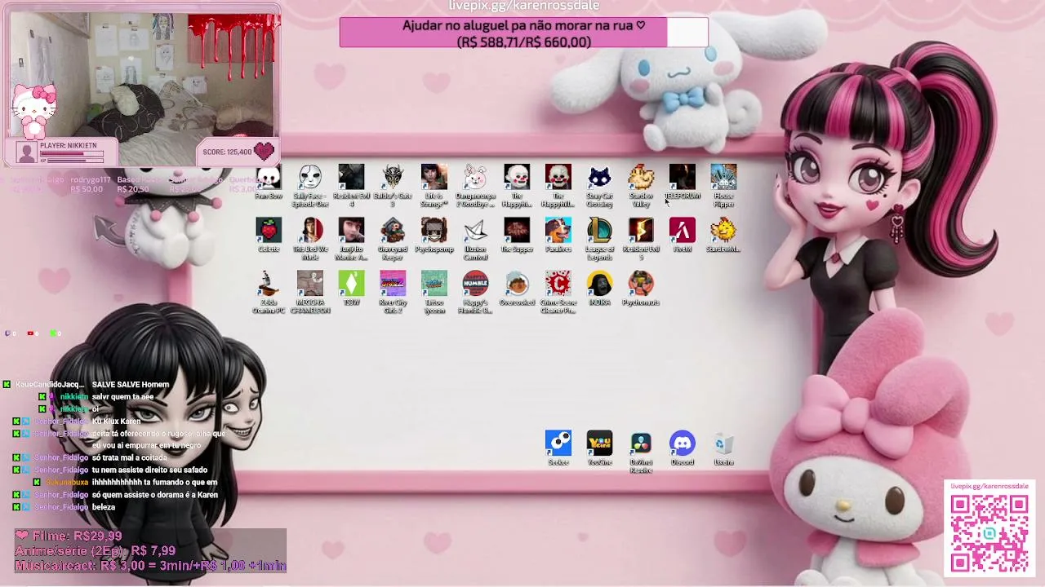
Task: Select the MECCHA CHAMELEON icon
Action: tap(310, 292)
